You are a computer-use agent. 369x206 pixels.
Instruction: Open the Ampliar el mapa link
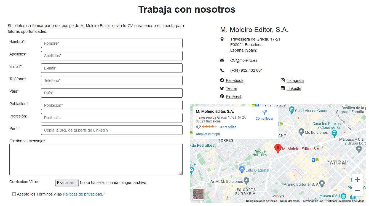click(208, 134)
